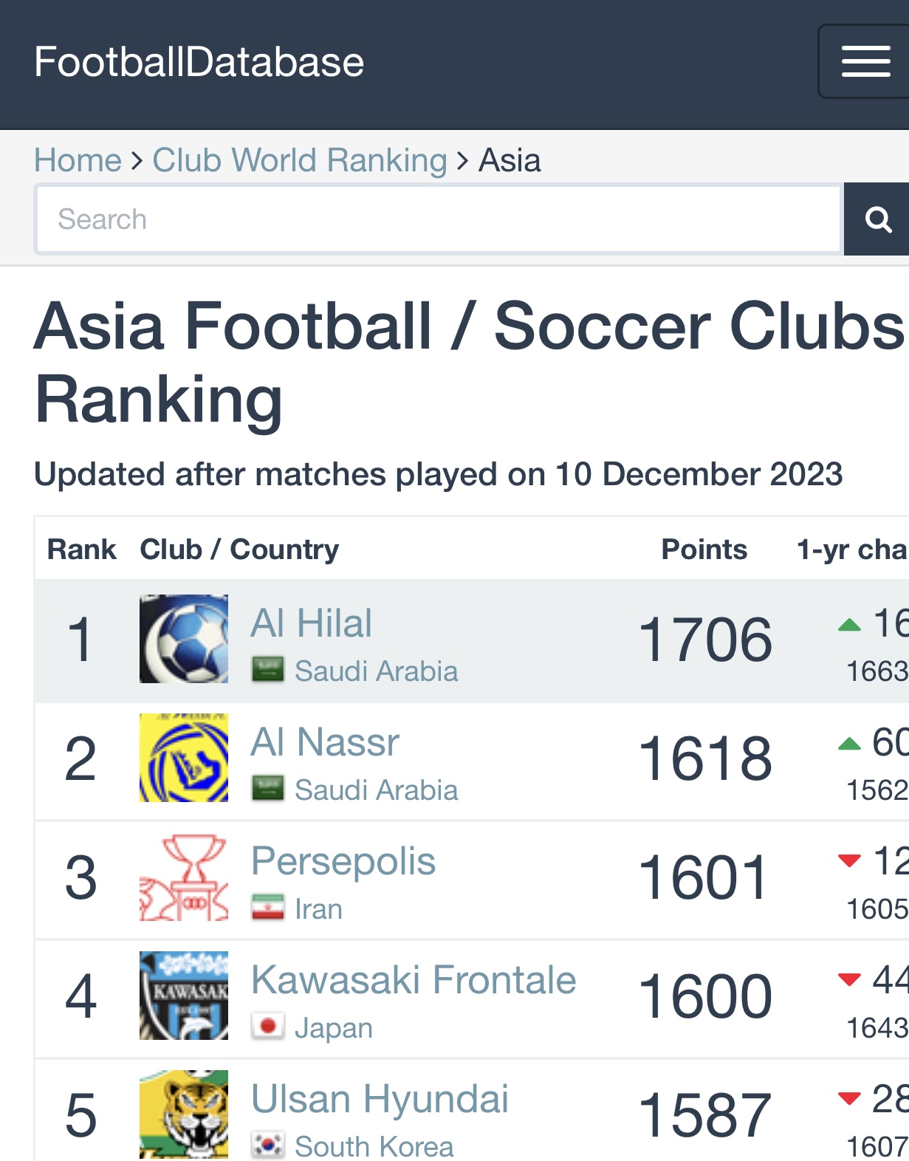The height and width of the screenshot is (1161, 909).
Task: Open the Persepolis club link
Action: pyautogui.click(x=343, y=861)
